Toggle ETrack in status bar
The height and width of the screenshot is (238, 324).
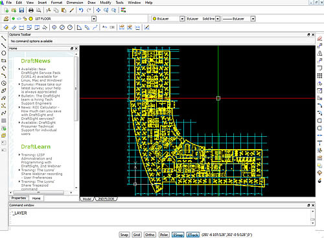coord(193,235)
